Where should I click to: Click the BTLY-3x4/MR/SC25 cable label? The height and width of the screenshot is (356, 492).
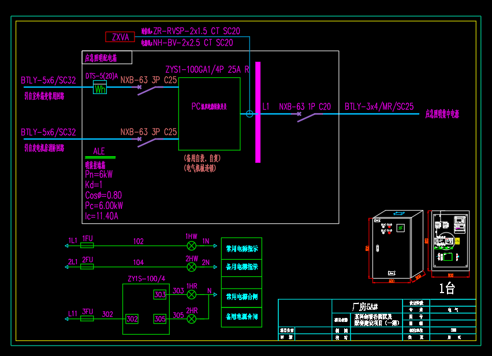(x=379, y=107)
